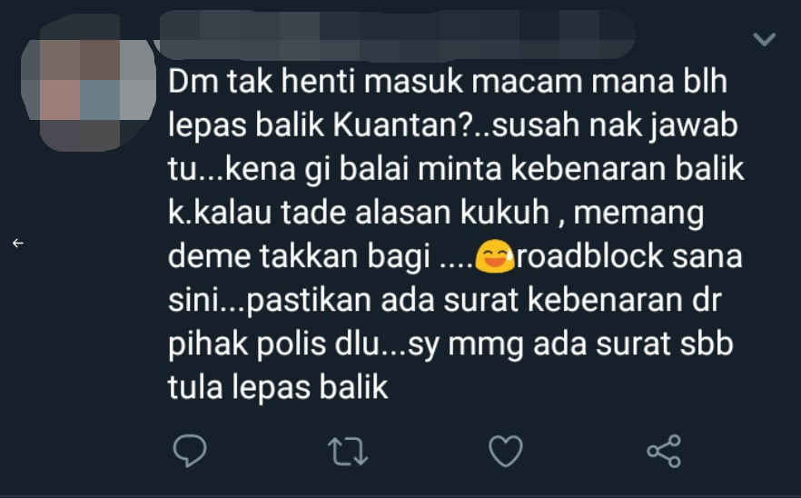Open the blurred username at the top of the tweet

tap(396, 35)
